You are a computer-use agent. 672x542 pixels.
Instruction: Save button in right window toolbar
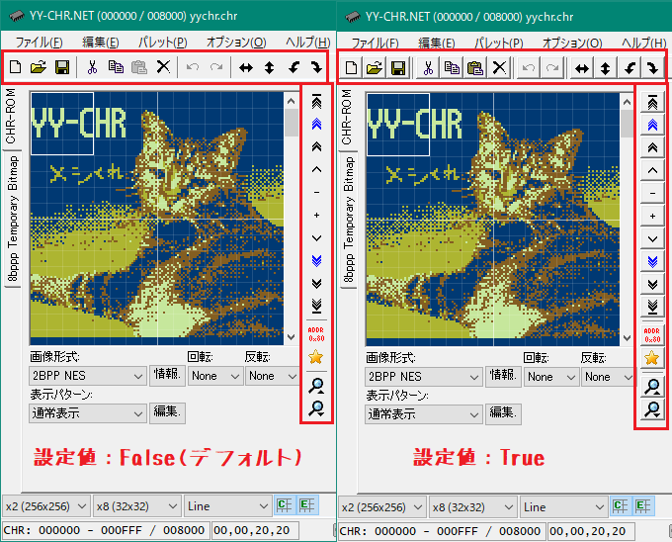pos(398,67)
